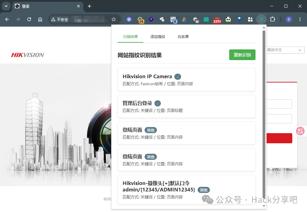Click the popup scroll up arrow
The height and width of the screenshot is (212, 307).
click(x=264, y=28)
